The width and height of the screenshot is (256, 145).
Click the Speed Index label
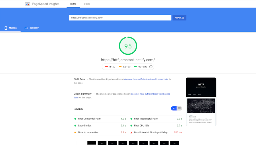tap(84, 126)
